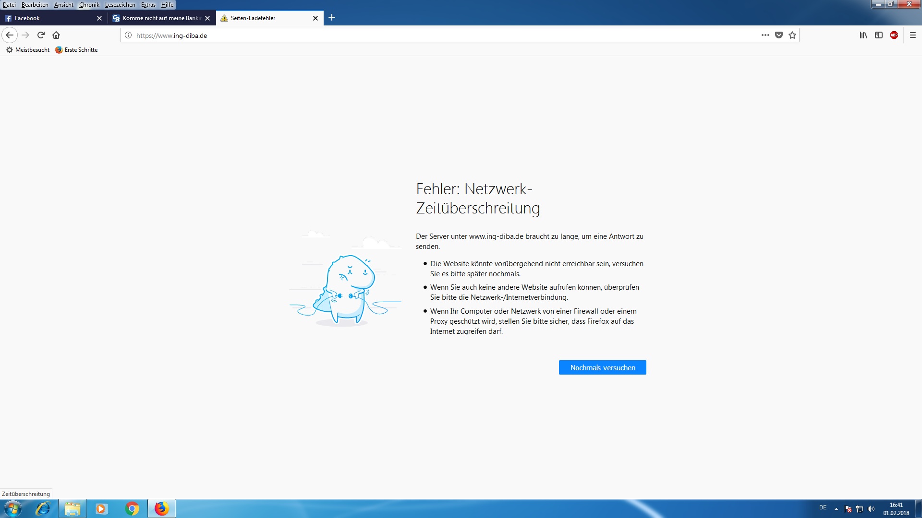The height and width of the screenshot is (518, 922).
Task: Click the Nochmals versuchen button
Action: (602, 367)
